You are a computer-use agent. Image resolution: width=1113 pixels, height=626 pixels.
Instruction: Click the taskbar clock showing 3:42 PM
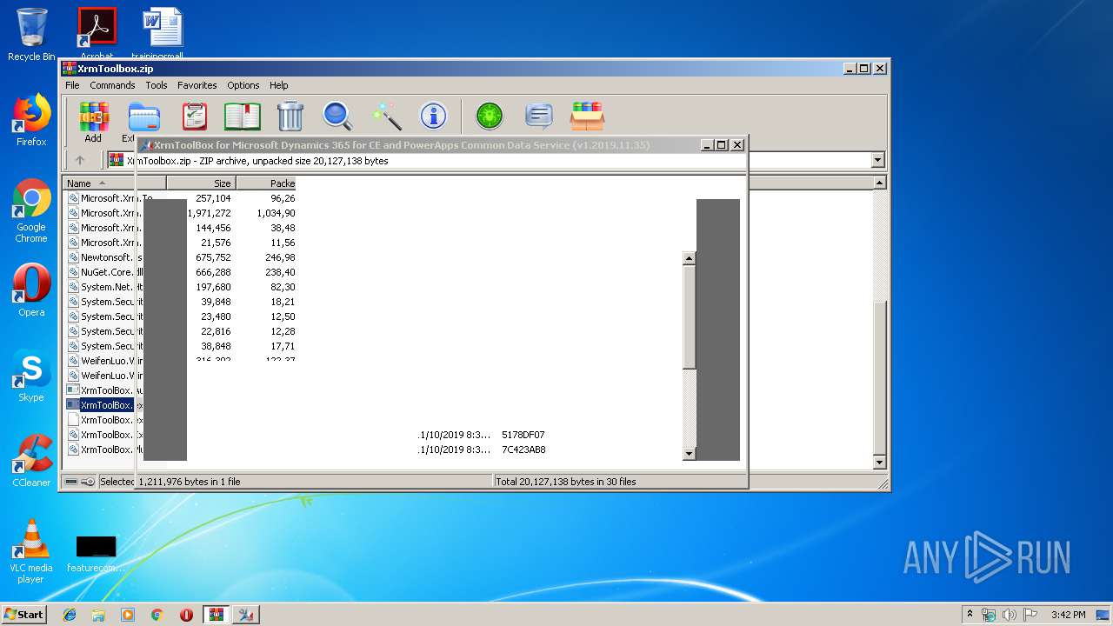pyautogui.click(x=1068, y=615)
